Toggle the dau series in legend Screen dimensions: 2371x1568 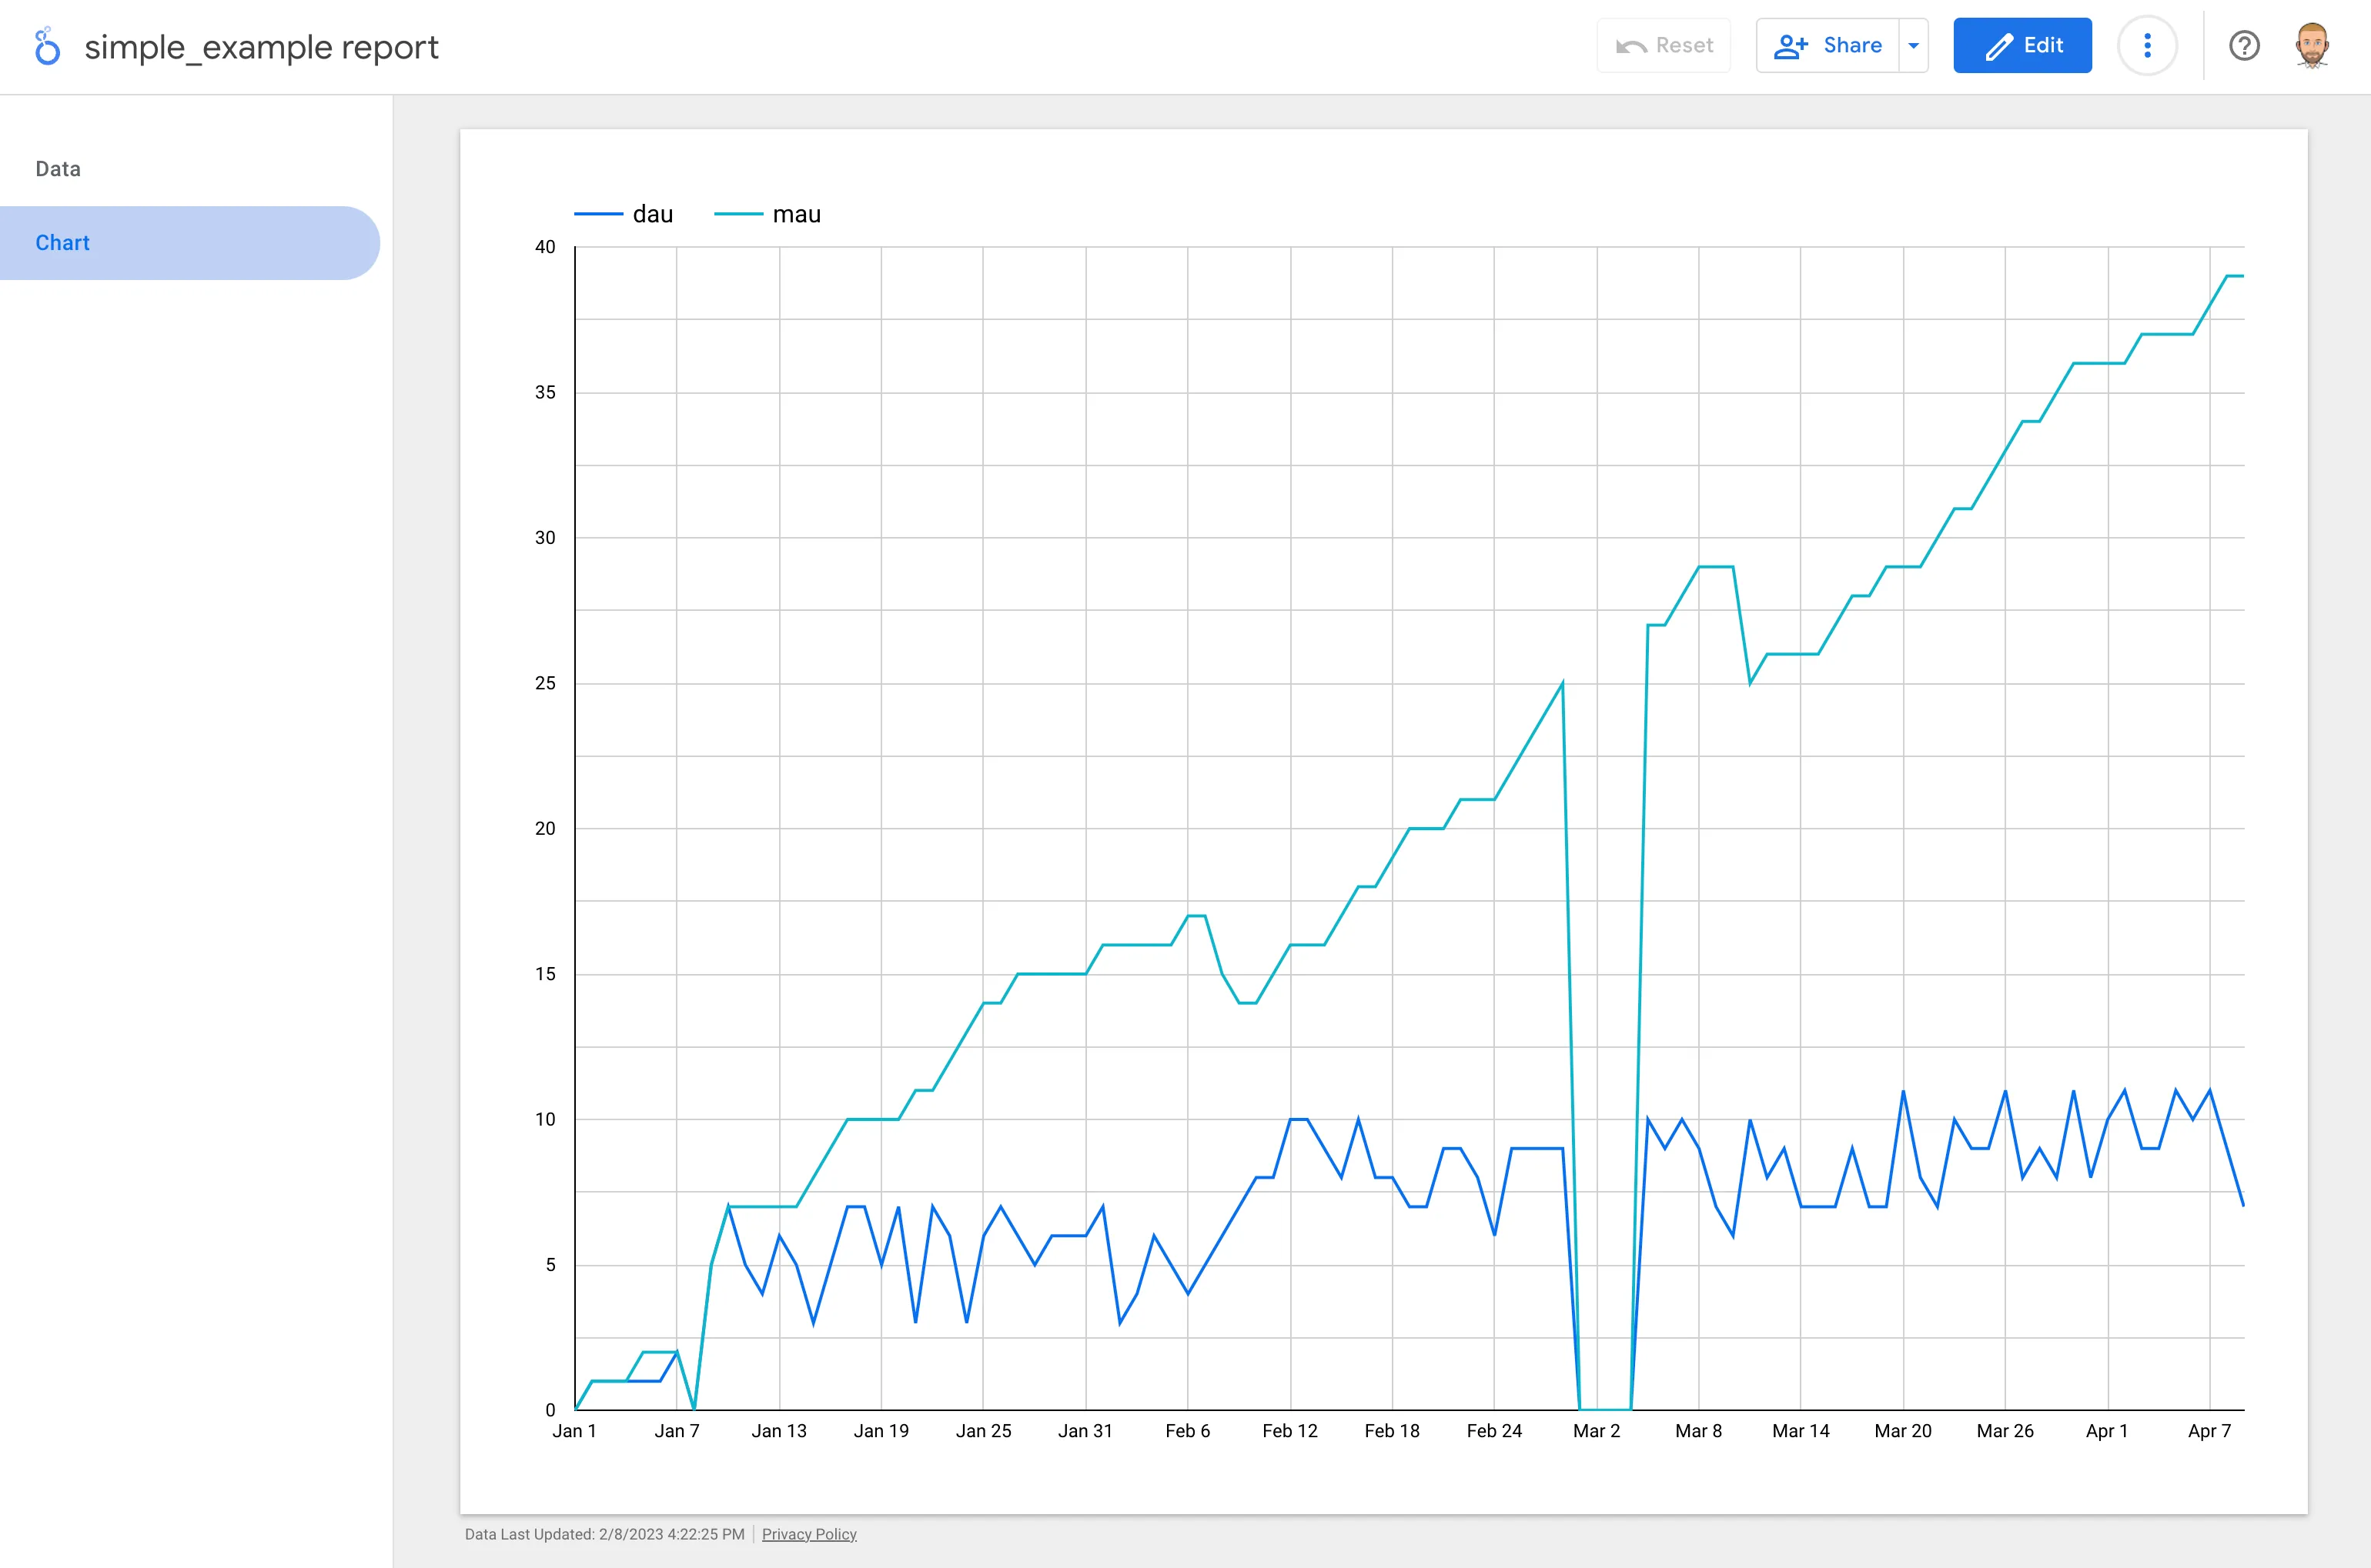click(652, 214)
